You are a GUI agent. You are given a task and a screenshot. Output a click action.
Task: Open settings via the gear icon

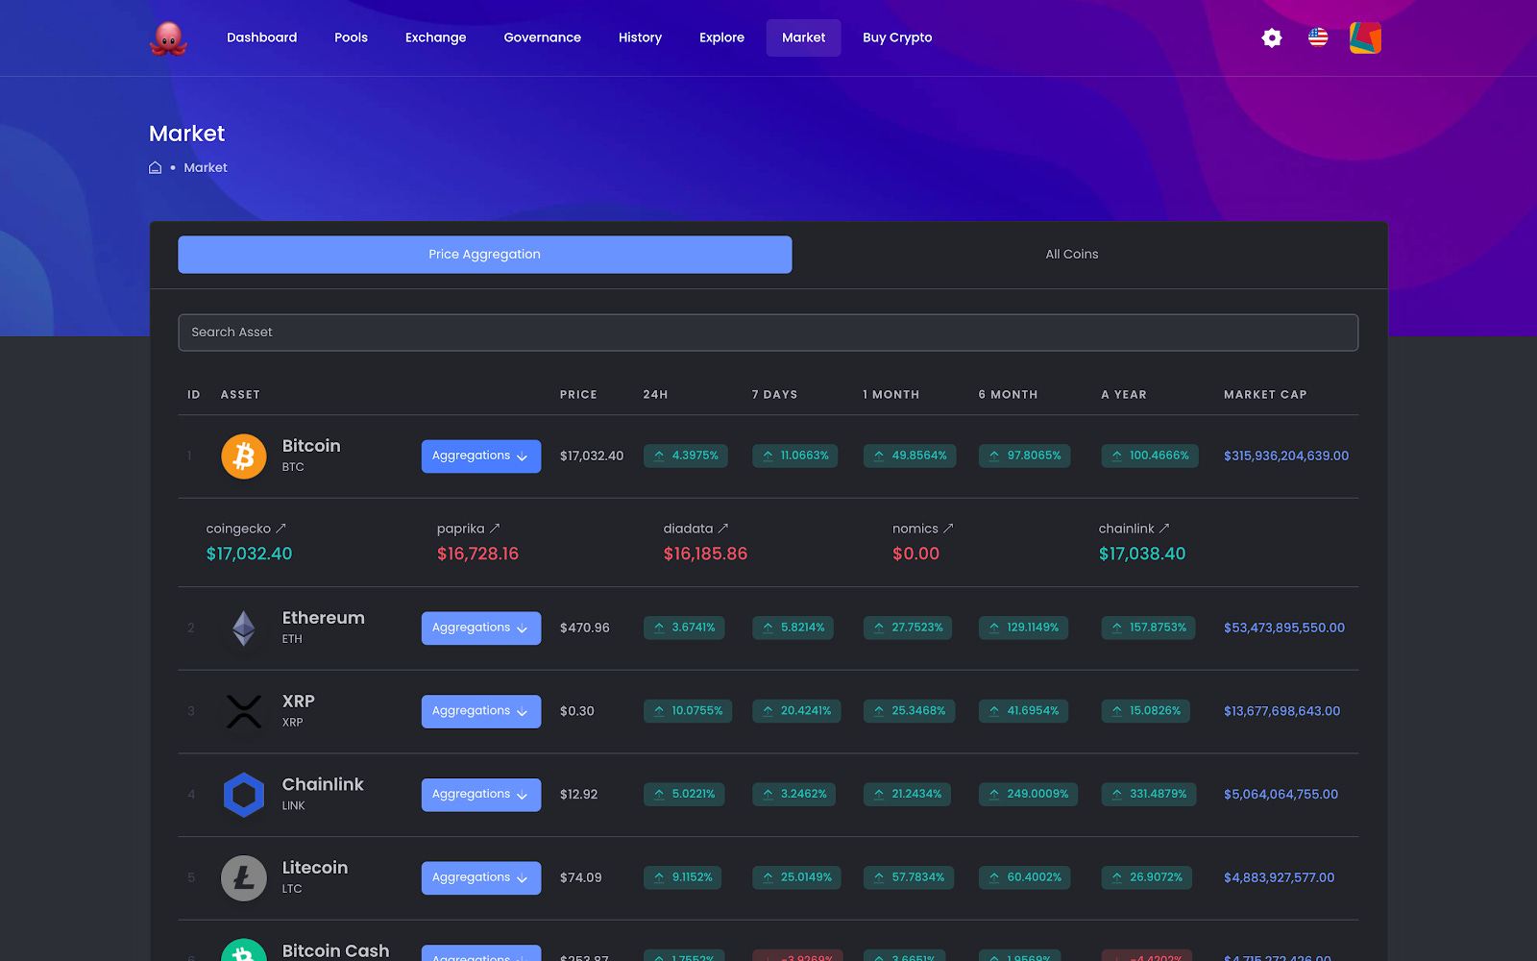coord(1272,37)
